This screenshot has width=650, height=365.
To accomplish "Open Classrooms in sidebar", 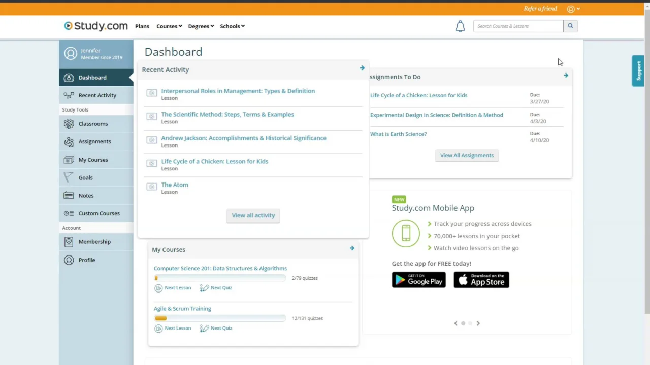I will pos(93,124).
